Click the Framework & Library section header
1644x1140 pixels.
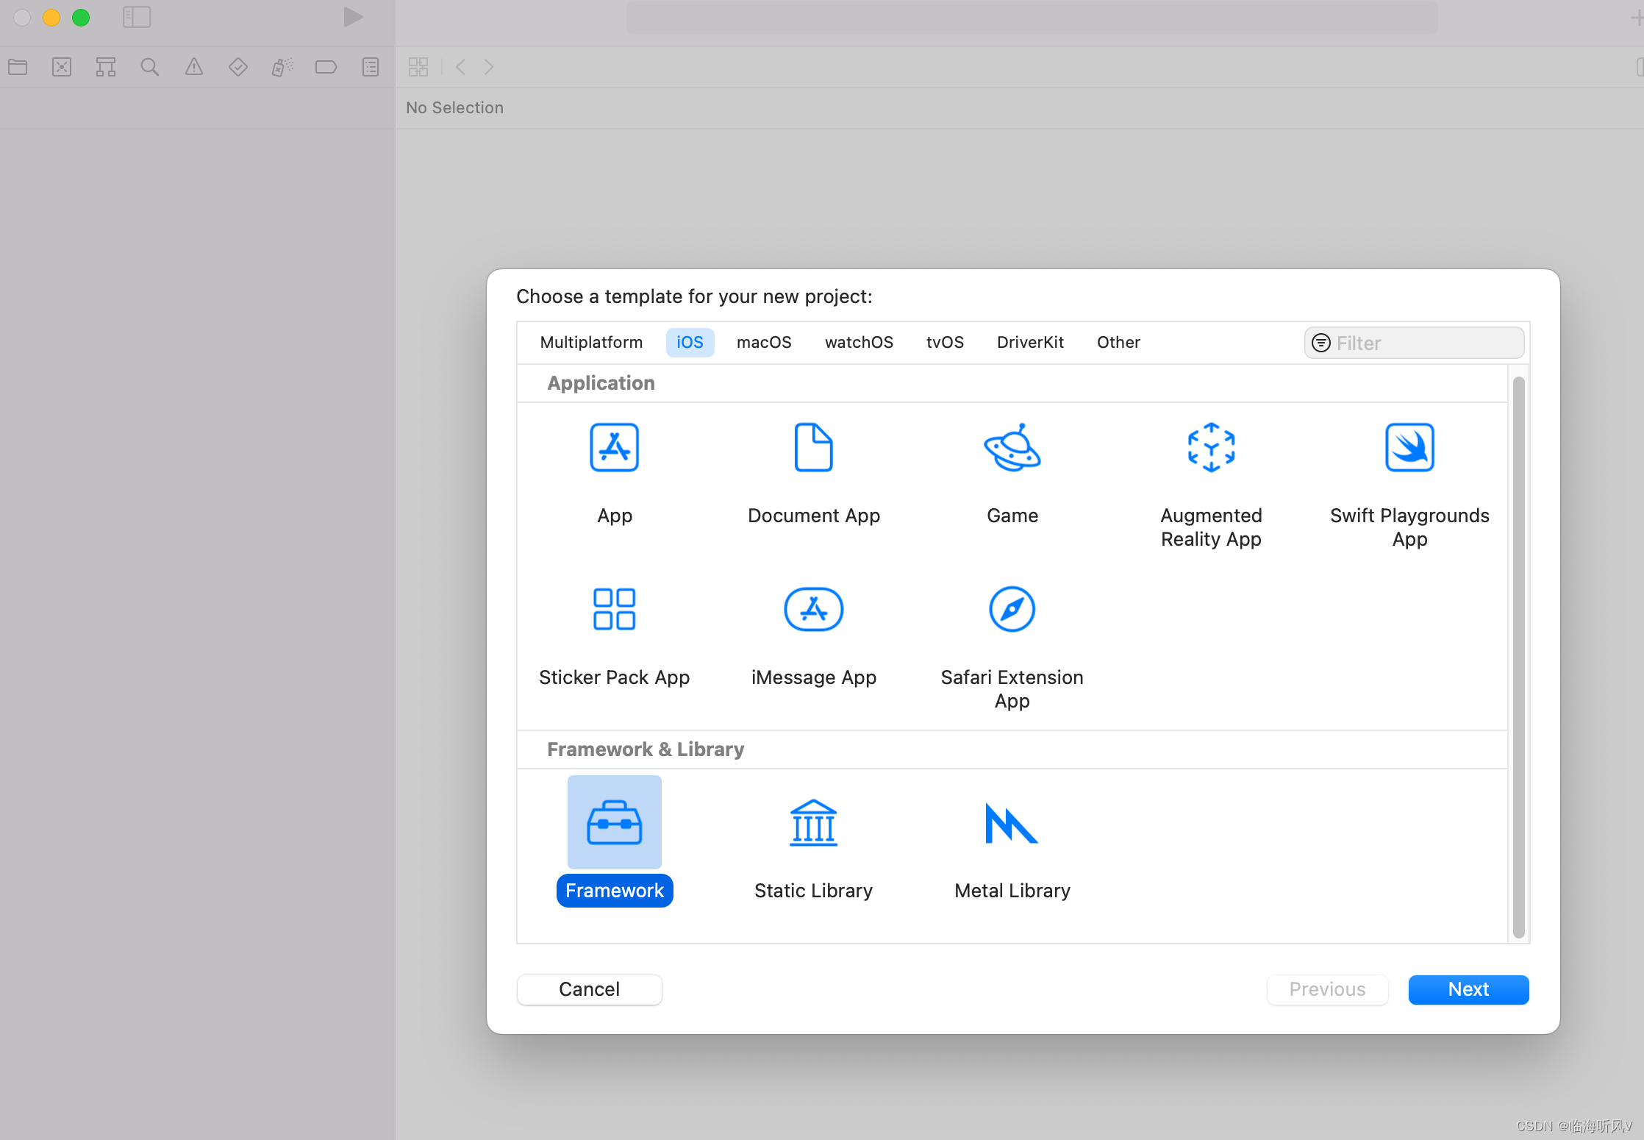coord(646,749)
